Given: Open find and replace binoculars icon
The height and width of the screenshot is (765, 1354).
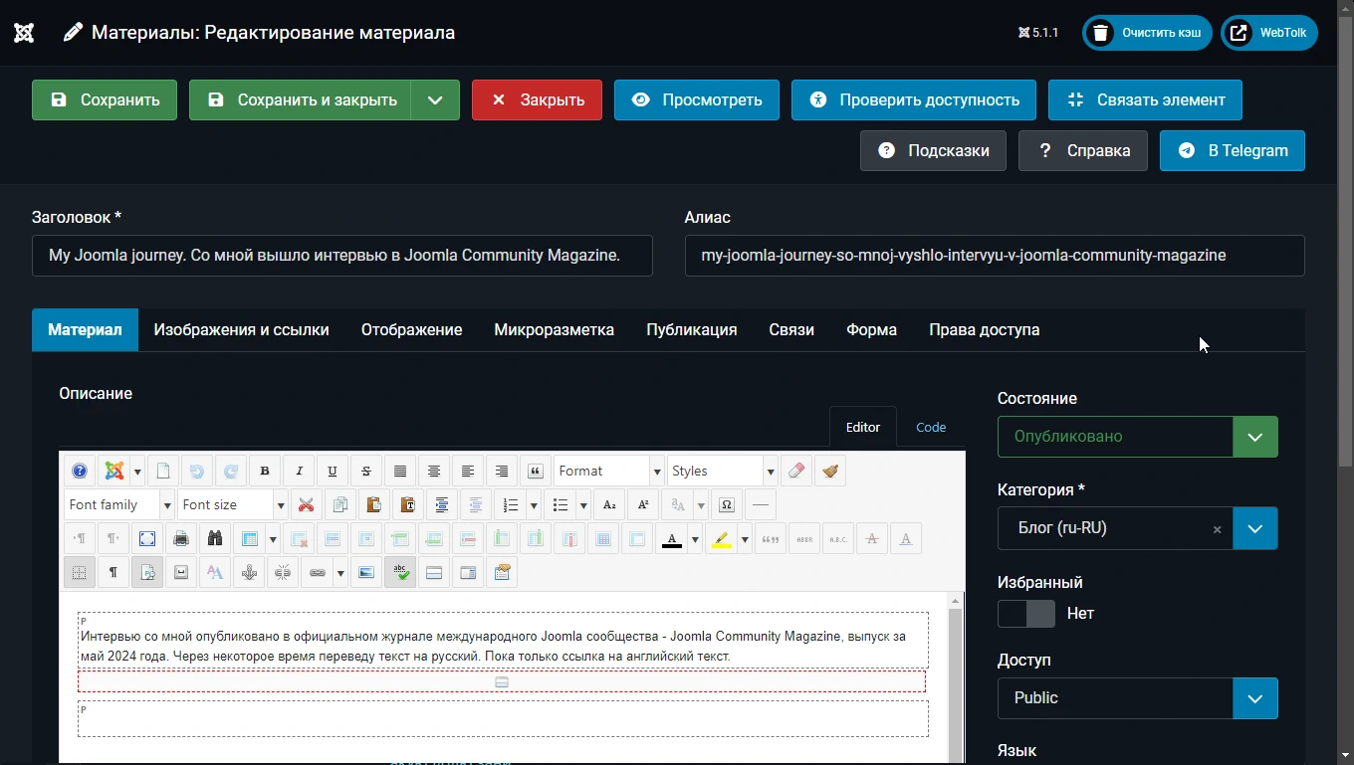Looking at the screenshot, I should pyautogui.click(x=215, y=539).
